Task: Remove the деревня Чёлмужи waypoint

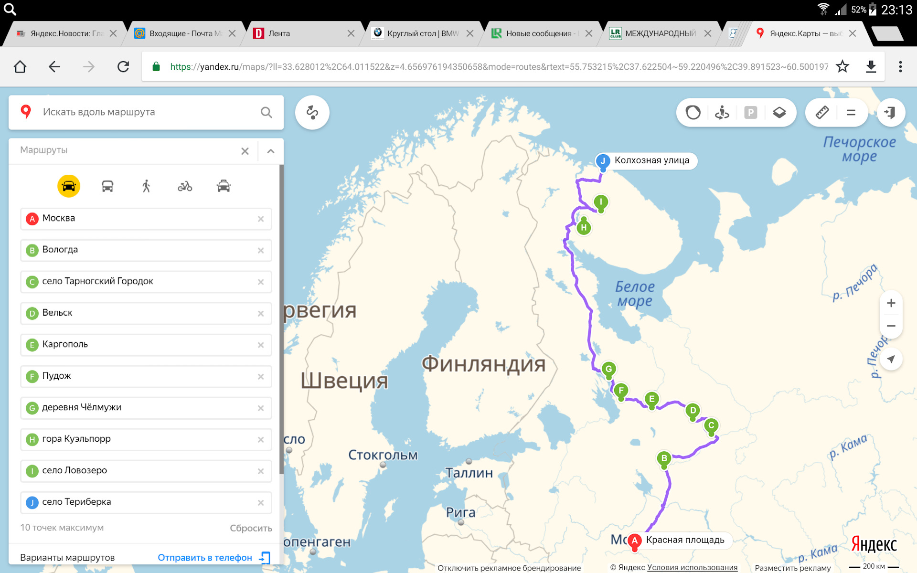Action: 261,408
